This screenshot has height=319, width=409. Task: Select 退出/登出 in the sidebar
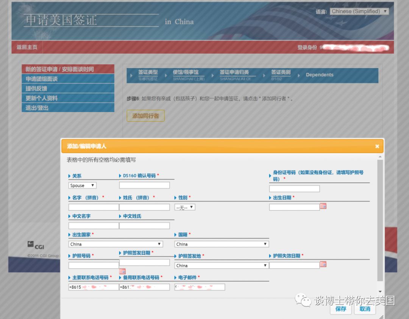pos(68,107)
